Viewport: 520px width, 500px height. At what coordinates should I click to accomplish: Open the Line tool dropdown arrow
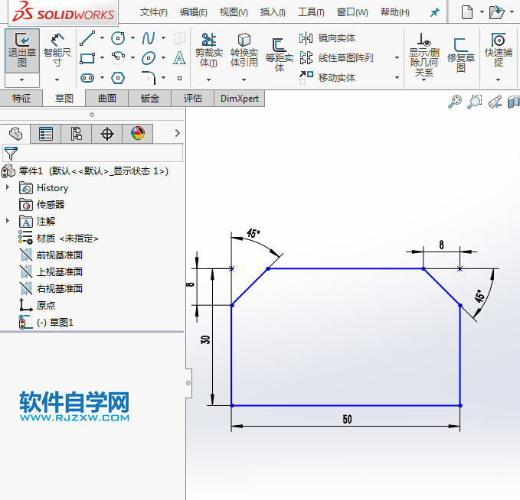point(102,38)
